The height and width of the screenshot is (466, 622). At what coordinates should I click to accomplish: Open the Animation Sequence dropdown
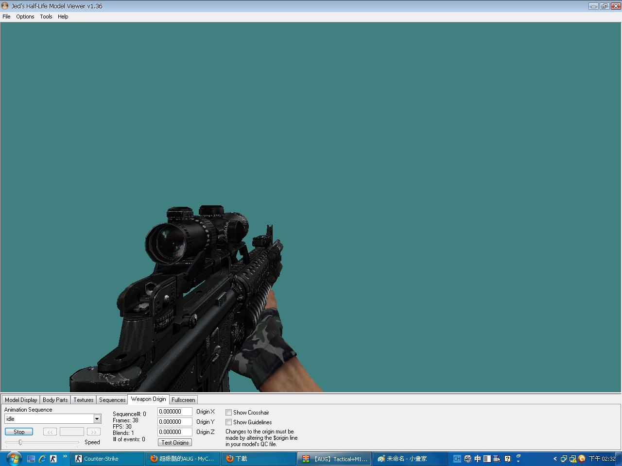tap(97, 419)
